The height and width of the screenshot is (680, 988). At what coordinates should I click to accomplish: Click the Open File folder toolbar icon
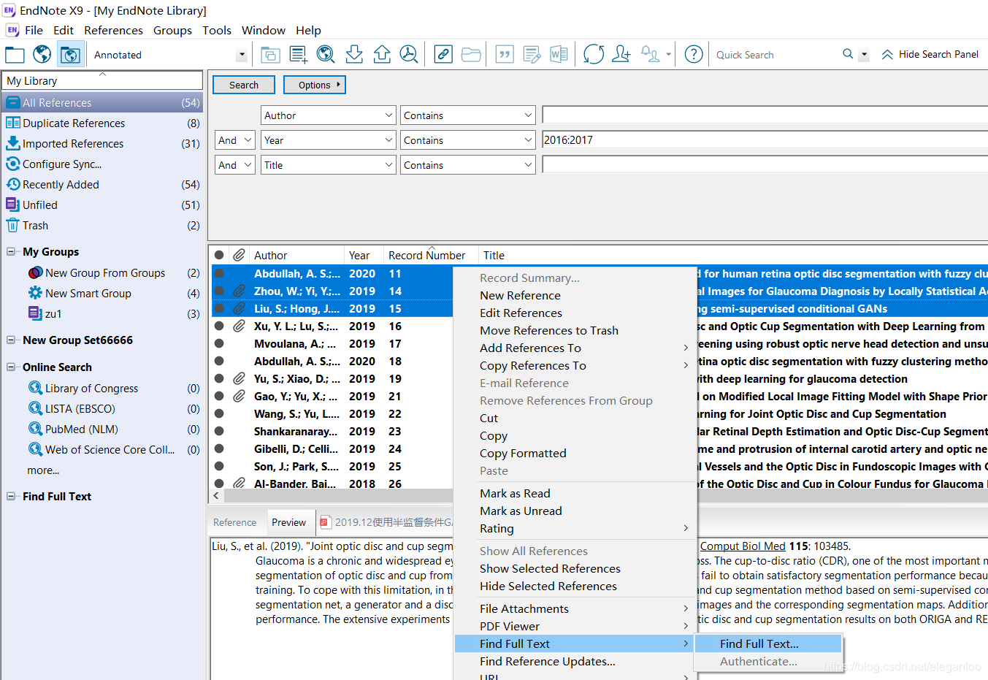471,55
